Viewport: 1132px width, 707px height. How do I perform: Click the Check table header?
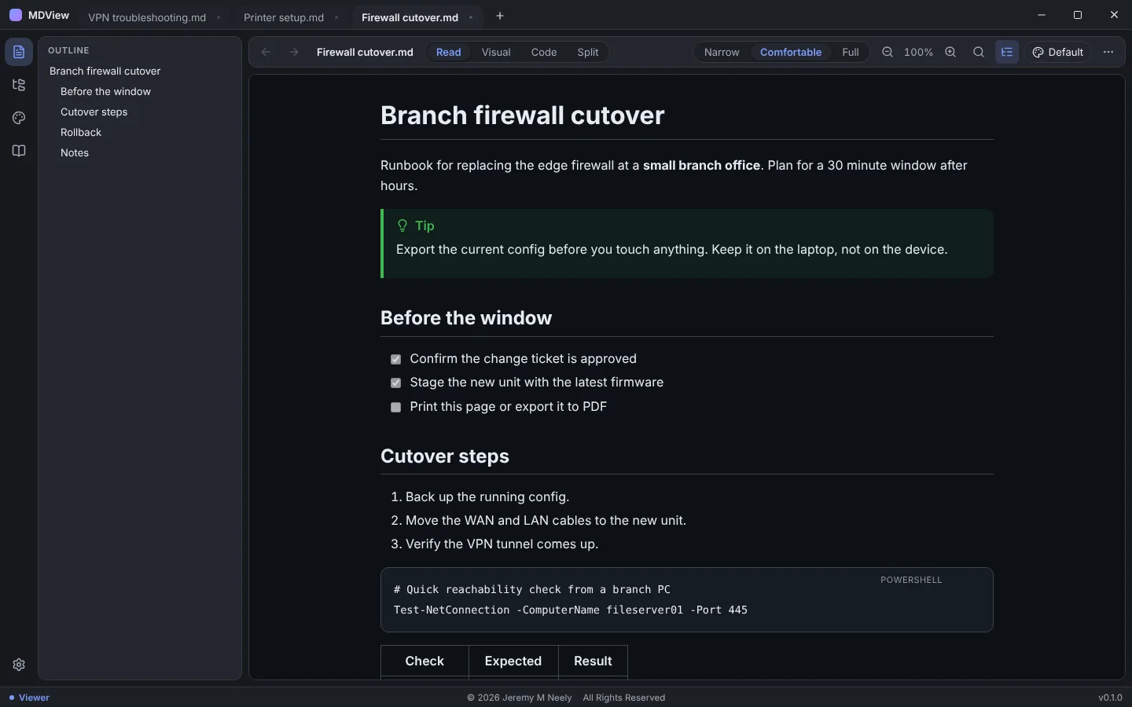pyautogui.click(x=424, y=661)
